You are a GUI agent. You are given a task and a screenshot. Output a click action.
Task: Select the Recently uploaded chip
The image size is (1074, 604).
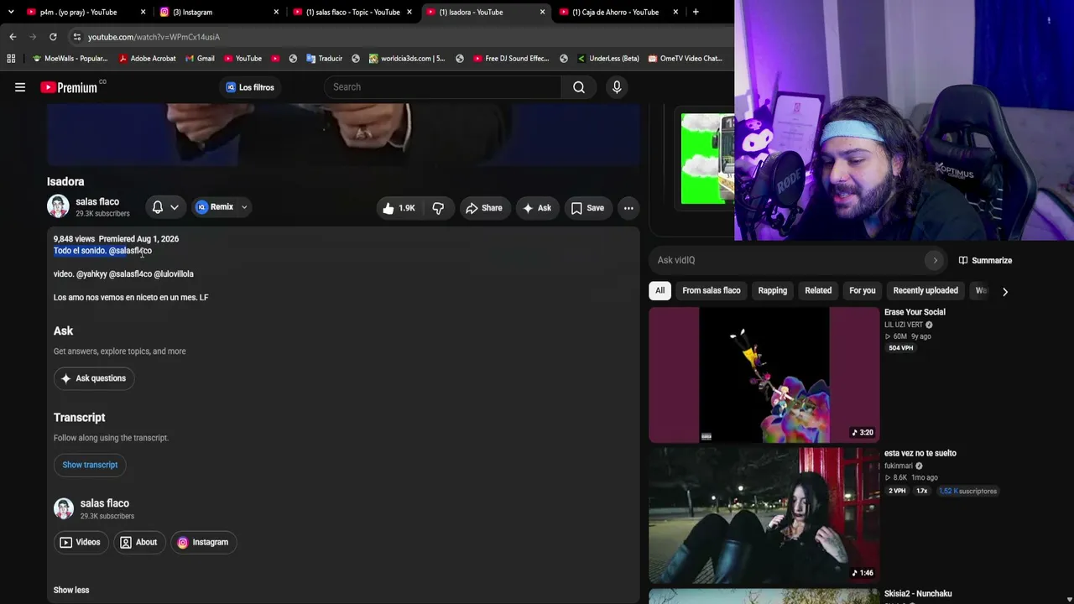click(925, 291)
